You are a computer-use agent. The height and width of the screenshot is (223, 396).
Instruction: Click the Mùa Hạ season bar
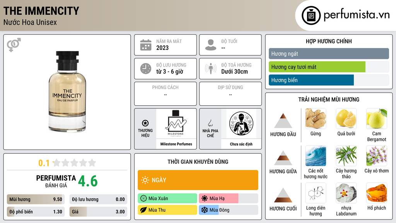[x=229, y=198]
